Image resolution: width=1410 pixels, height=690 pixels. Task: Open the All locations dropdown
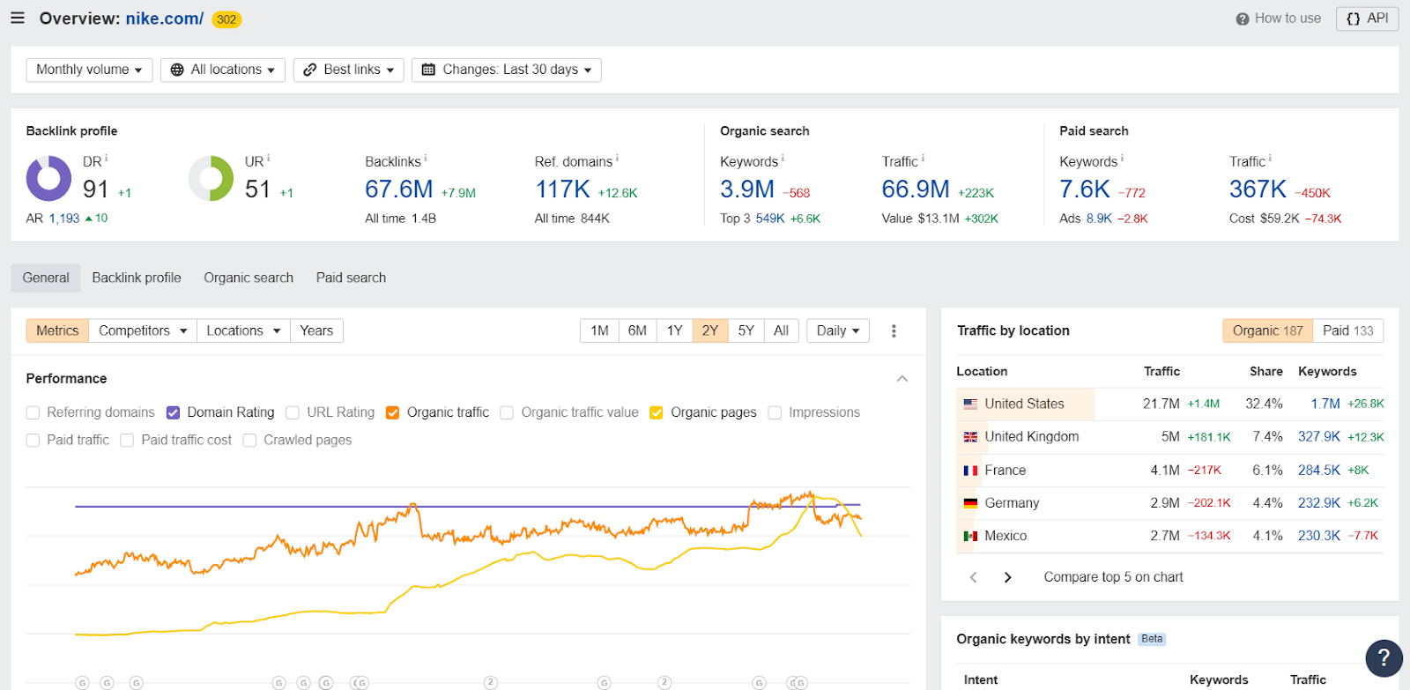tap(223, 70)
